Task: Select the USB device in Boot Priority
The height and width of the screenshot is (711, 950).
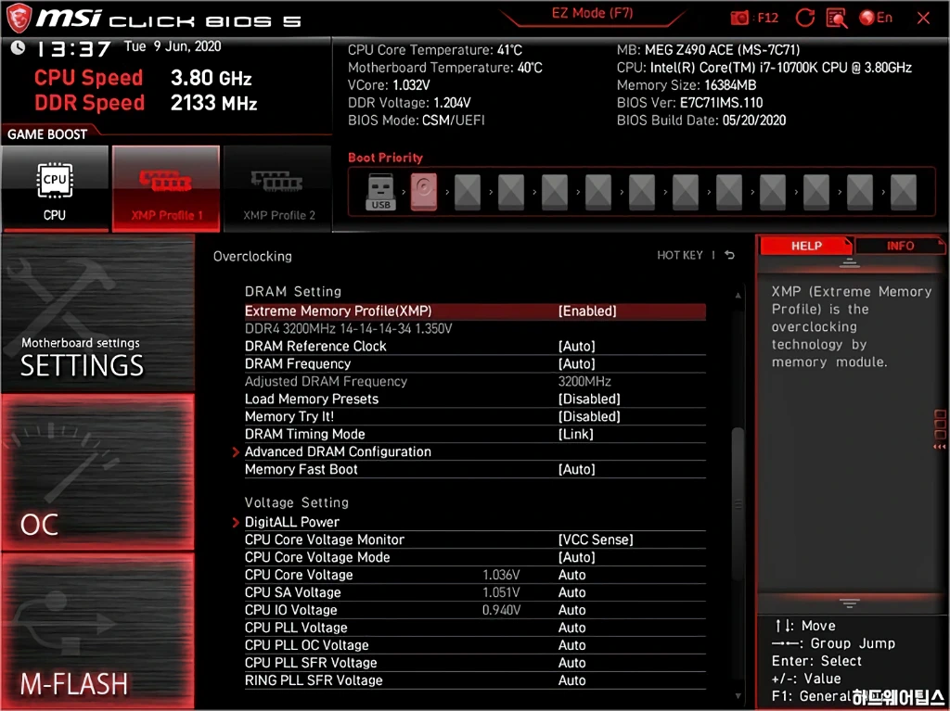Action: (x=380, y=193)
